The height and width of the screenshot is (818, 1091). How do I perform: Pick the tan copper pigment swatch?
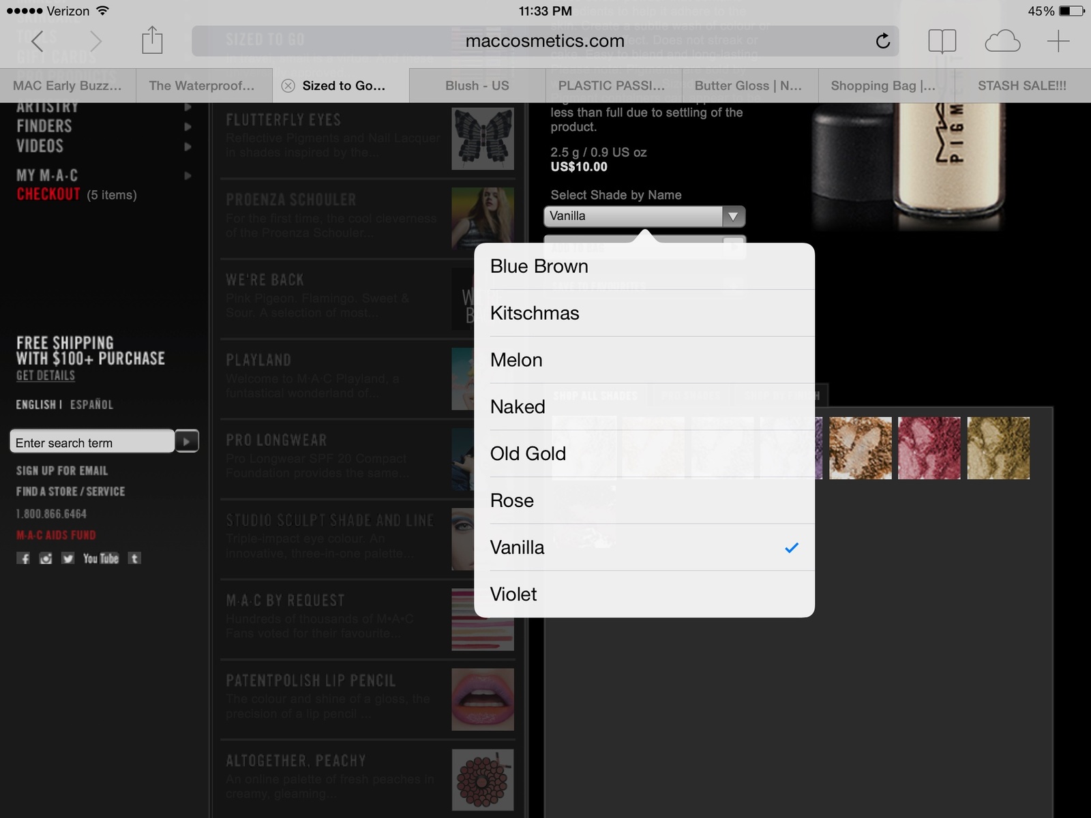tap(860, 448)
